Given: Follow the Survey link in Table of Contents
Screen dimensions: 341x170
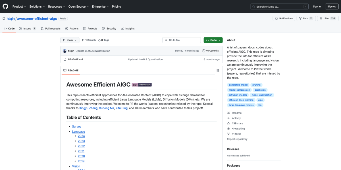Looking at the screenshot, I should tap(76, 126).
